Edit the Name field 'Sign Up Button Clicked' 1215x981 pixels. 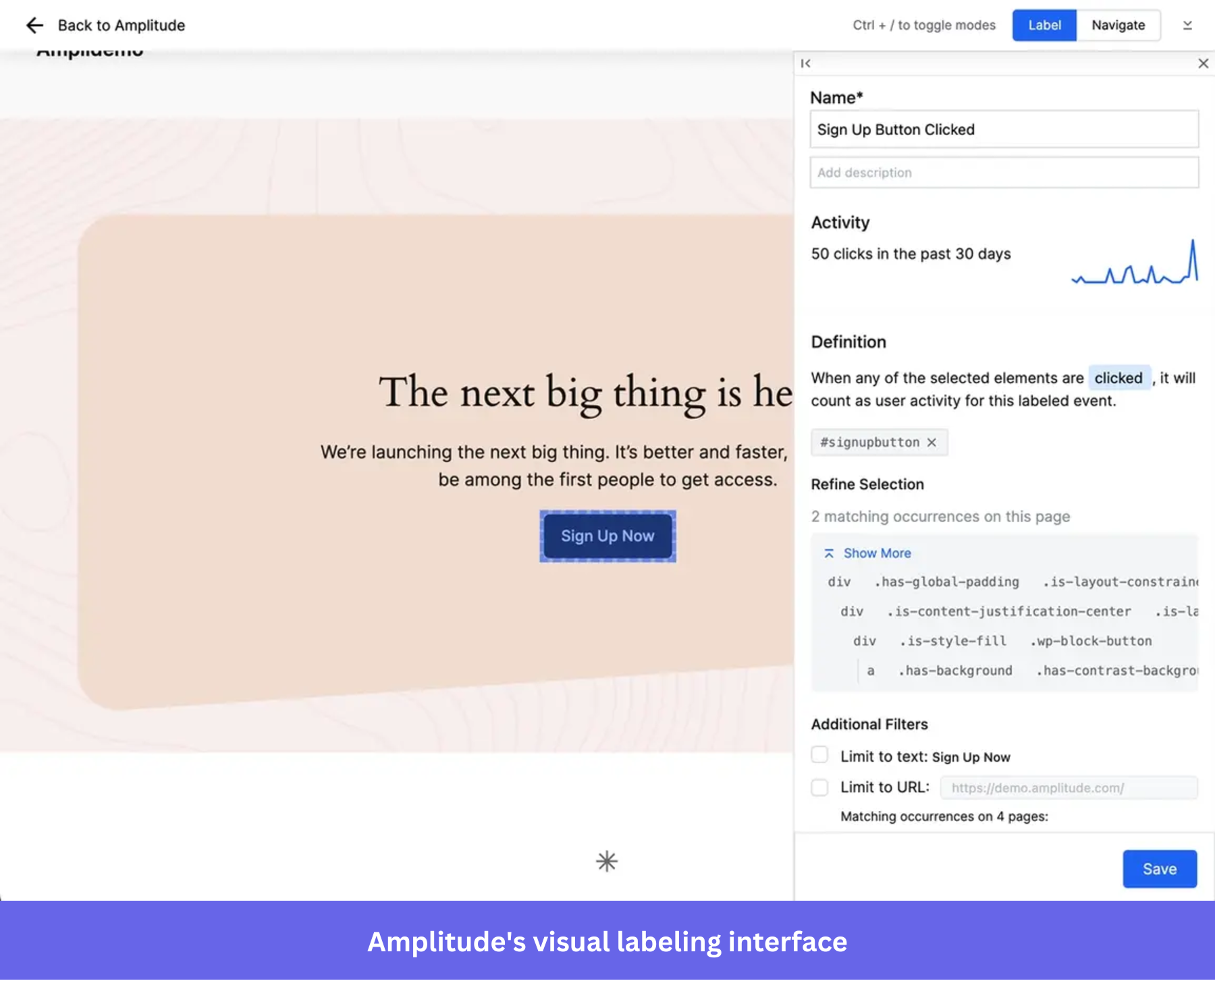(1004, 130)
